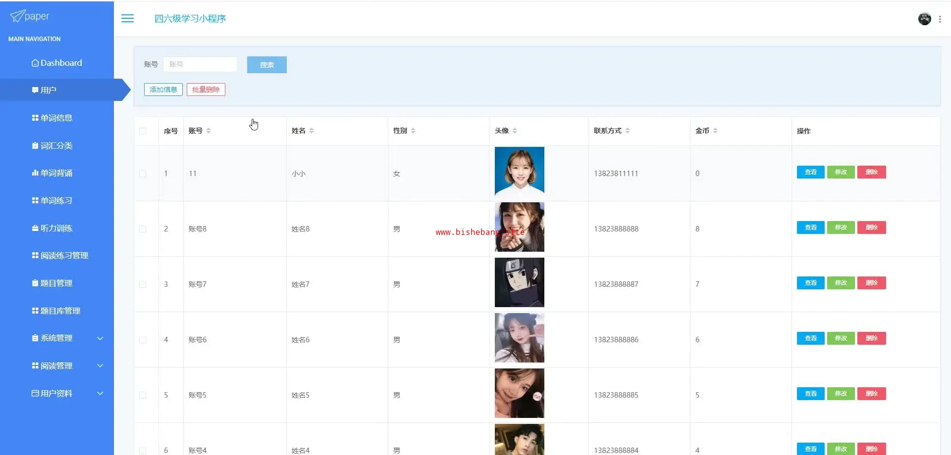951x455 pixels.
Task: Click the 序号 column header
Action: pyautogui.click(x=171, y=131)
